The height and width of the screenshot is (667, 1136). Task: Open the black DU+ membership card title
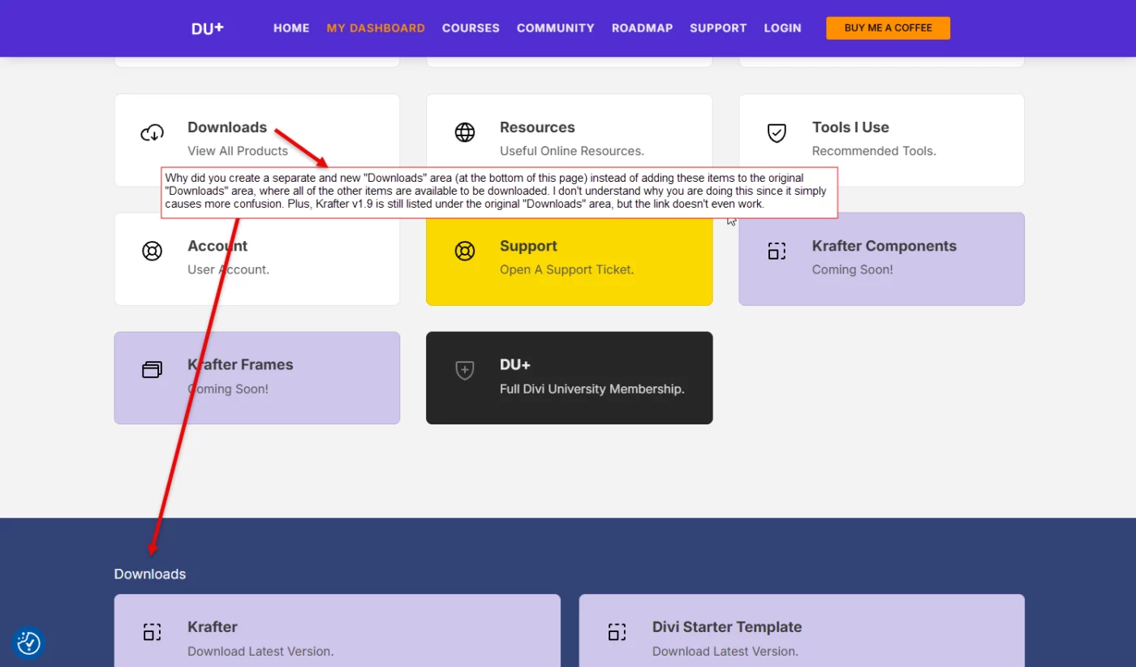click(x=515, y=364)
